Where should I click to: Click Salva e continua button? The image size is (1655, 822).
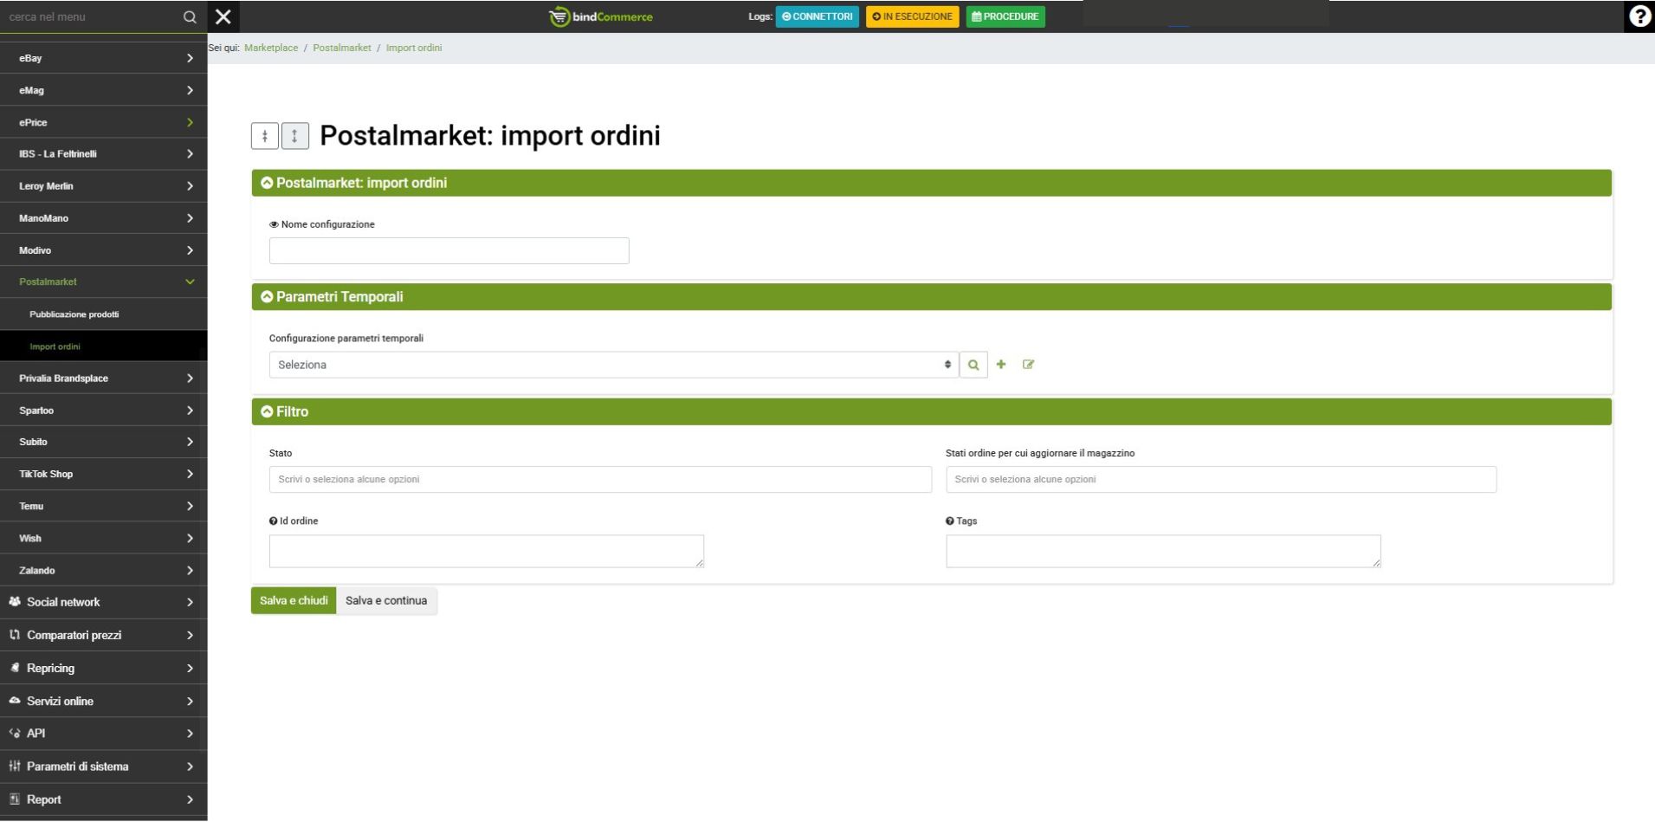(x=386, y=601)
